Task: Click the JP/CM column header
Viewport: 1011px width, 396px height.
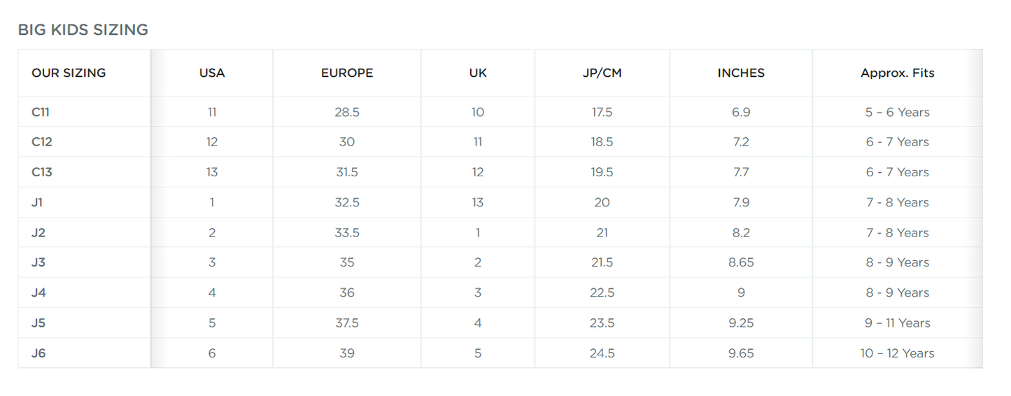Action: (x=602, y=73)
